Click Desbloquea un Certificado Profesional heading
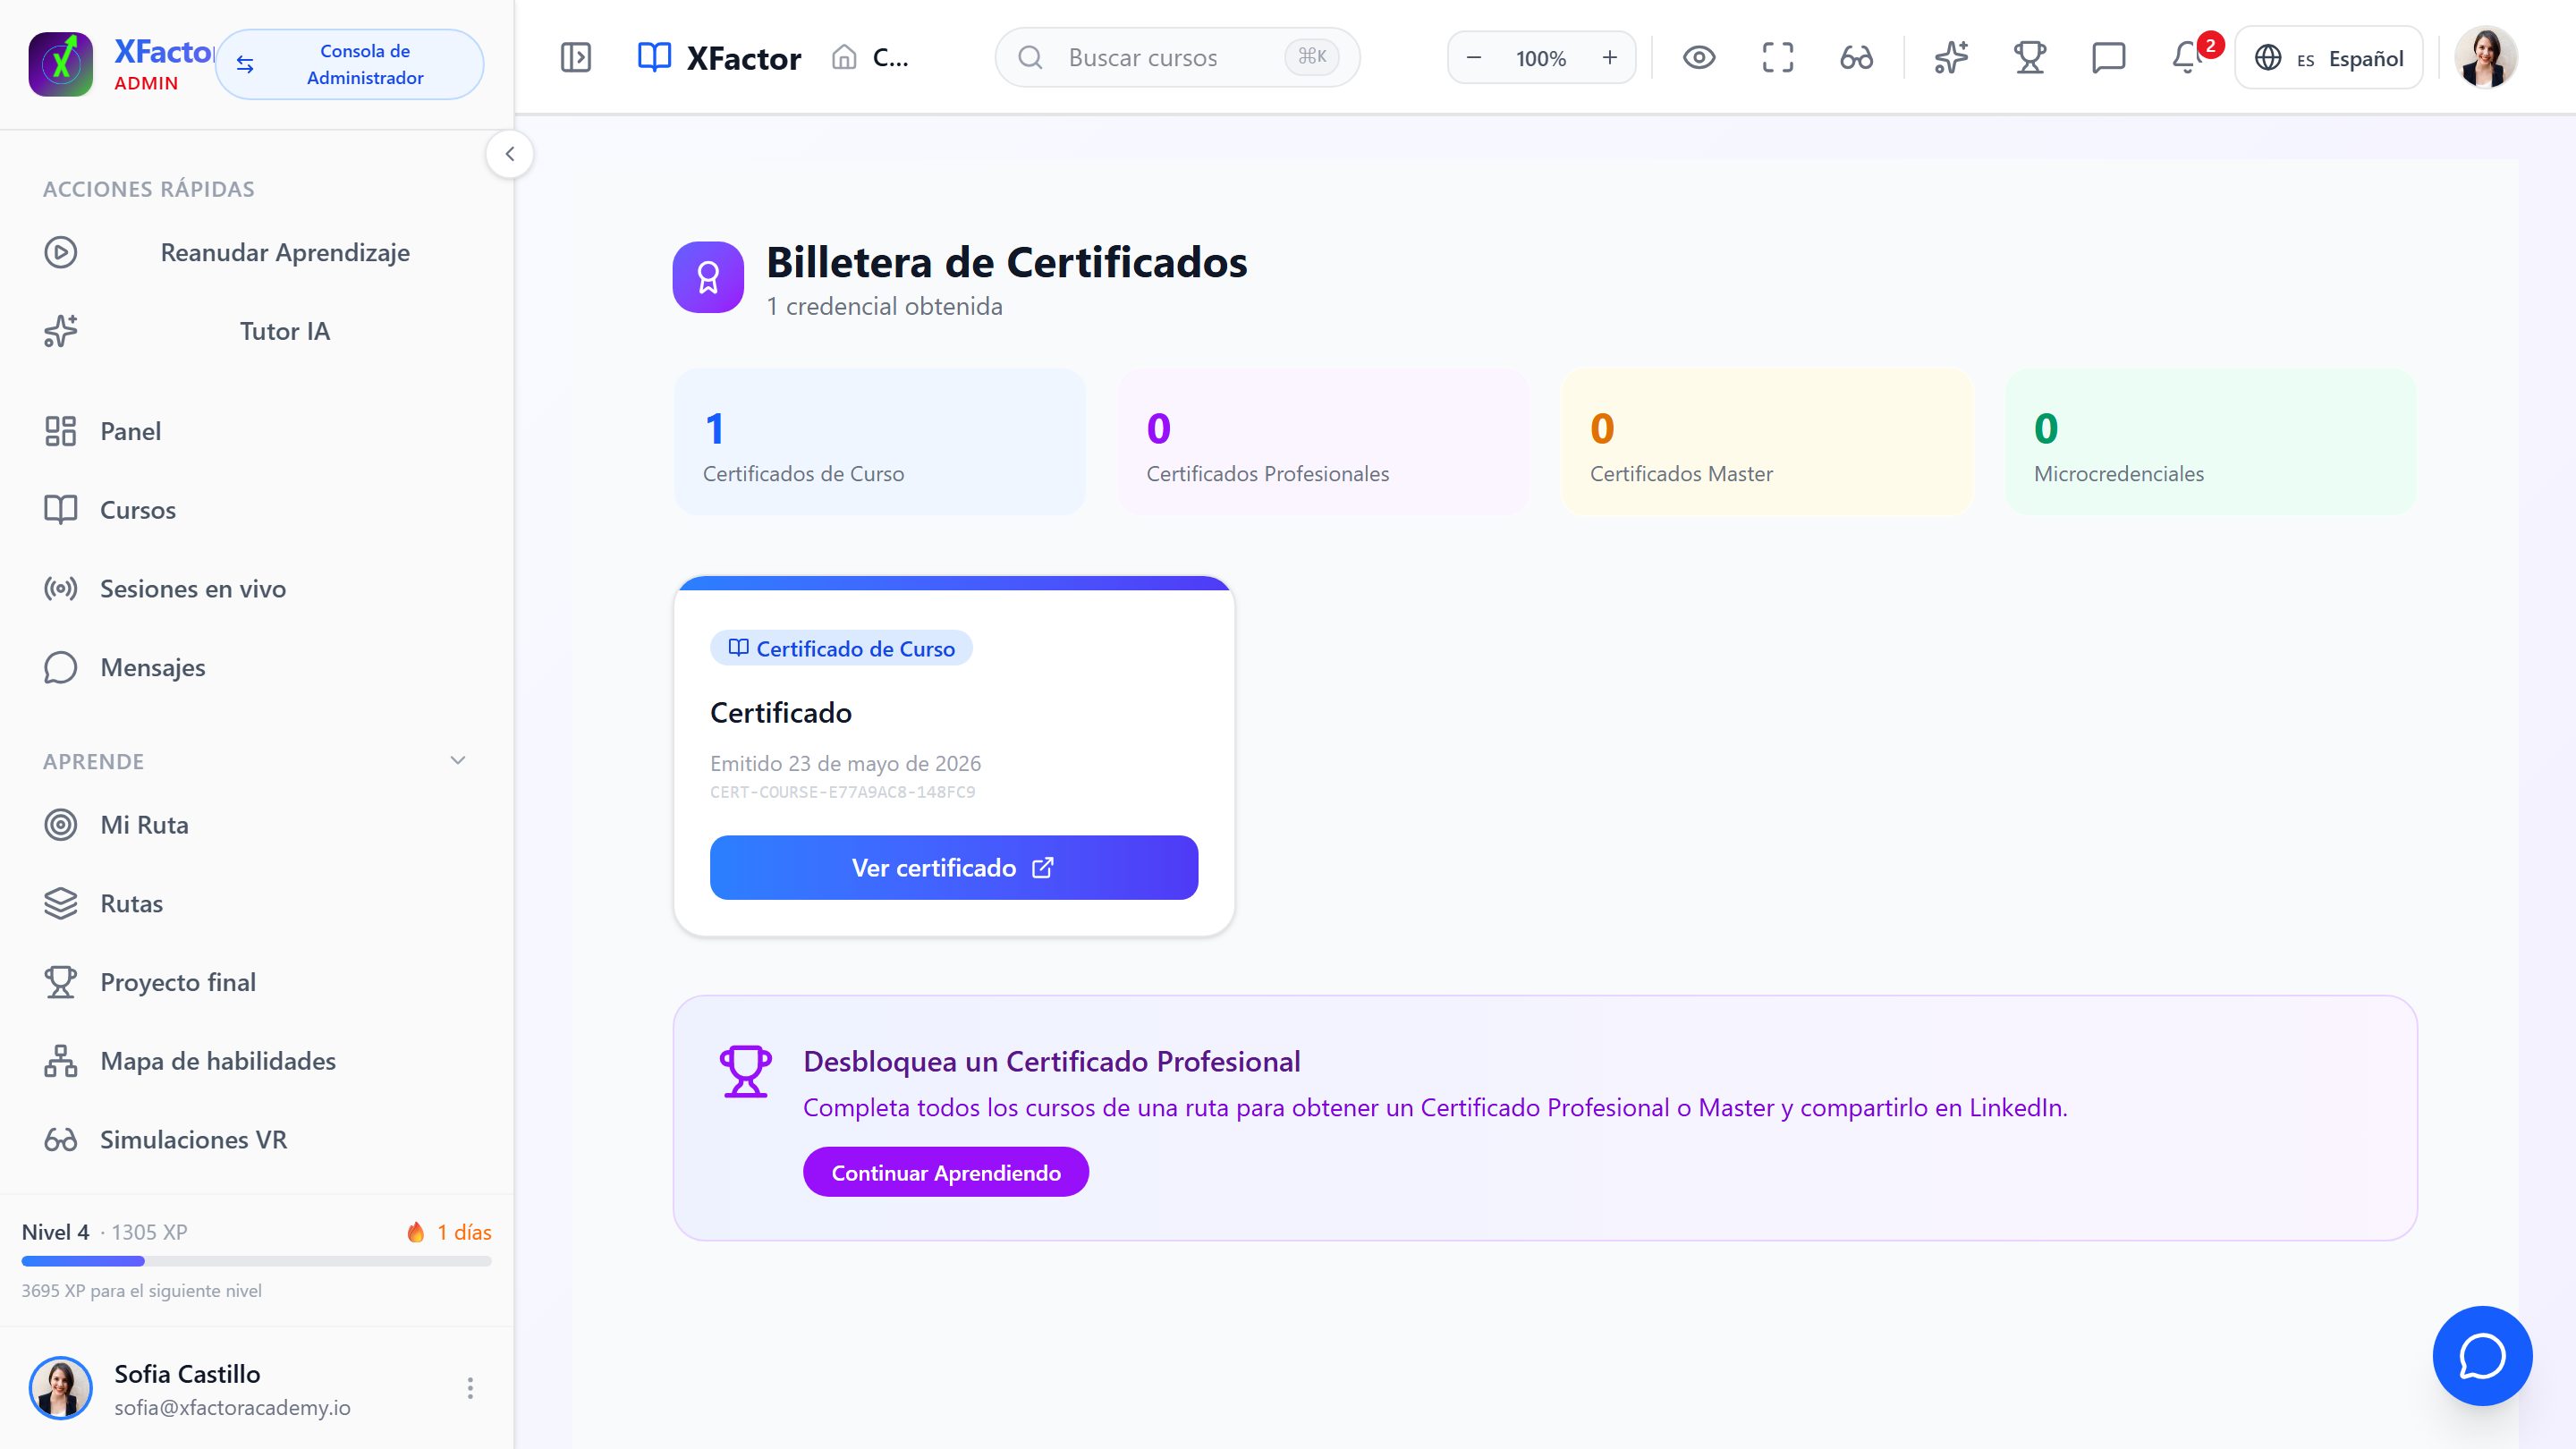 click(1052, 1061)
